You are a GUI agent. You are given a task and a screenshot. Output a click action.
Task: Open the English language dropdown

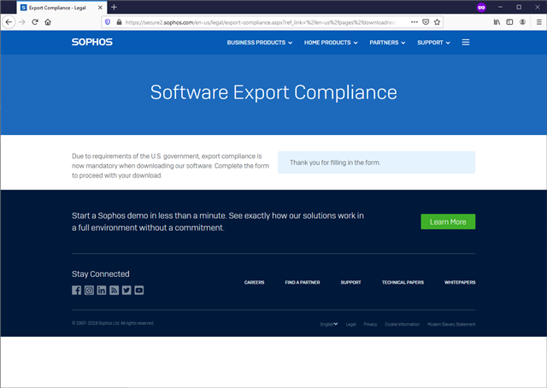[329, 324]
